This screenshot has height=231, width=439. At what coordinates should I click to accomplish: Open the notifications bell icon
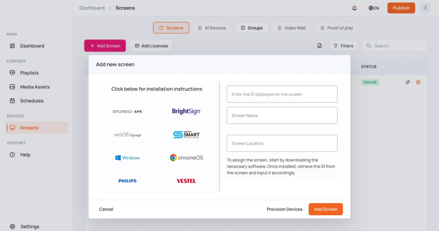coord(354,8)
